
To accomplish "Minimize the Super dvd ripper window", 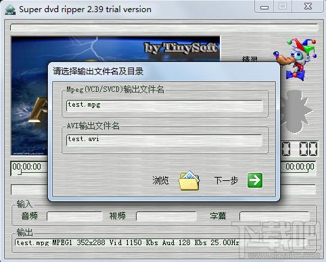I will pos(264,7).
